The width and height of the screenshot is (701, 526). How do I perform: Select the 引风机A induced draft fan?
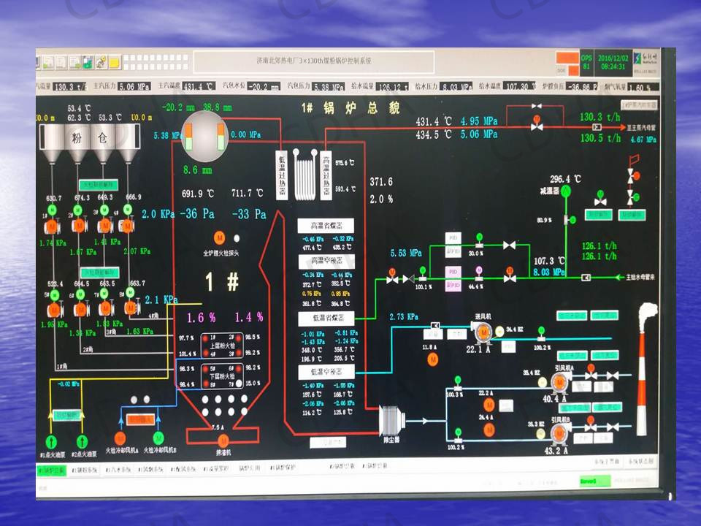coord(559,381)
